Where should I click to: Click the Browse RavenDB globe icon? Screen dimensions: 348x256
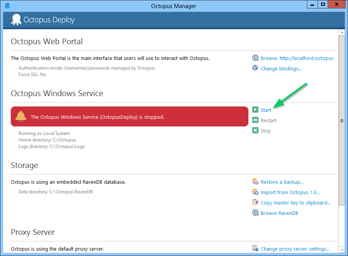click(x=255, y=213)
